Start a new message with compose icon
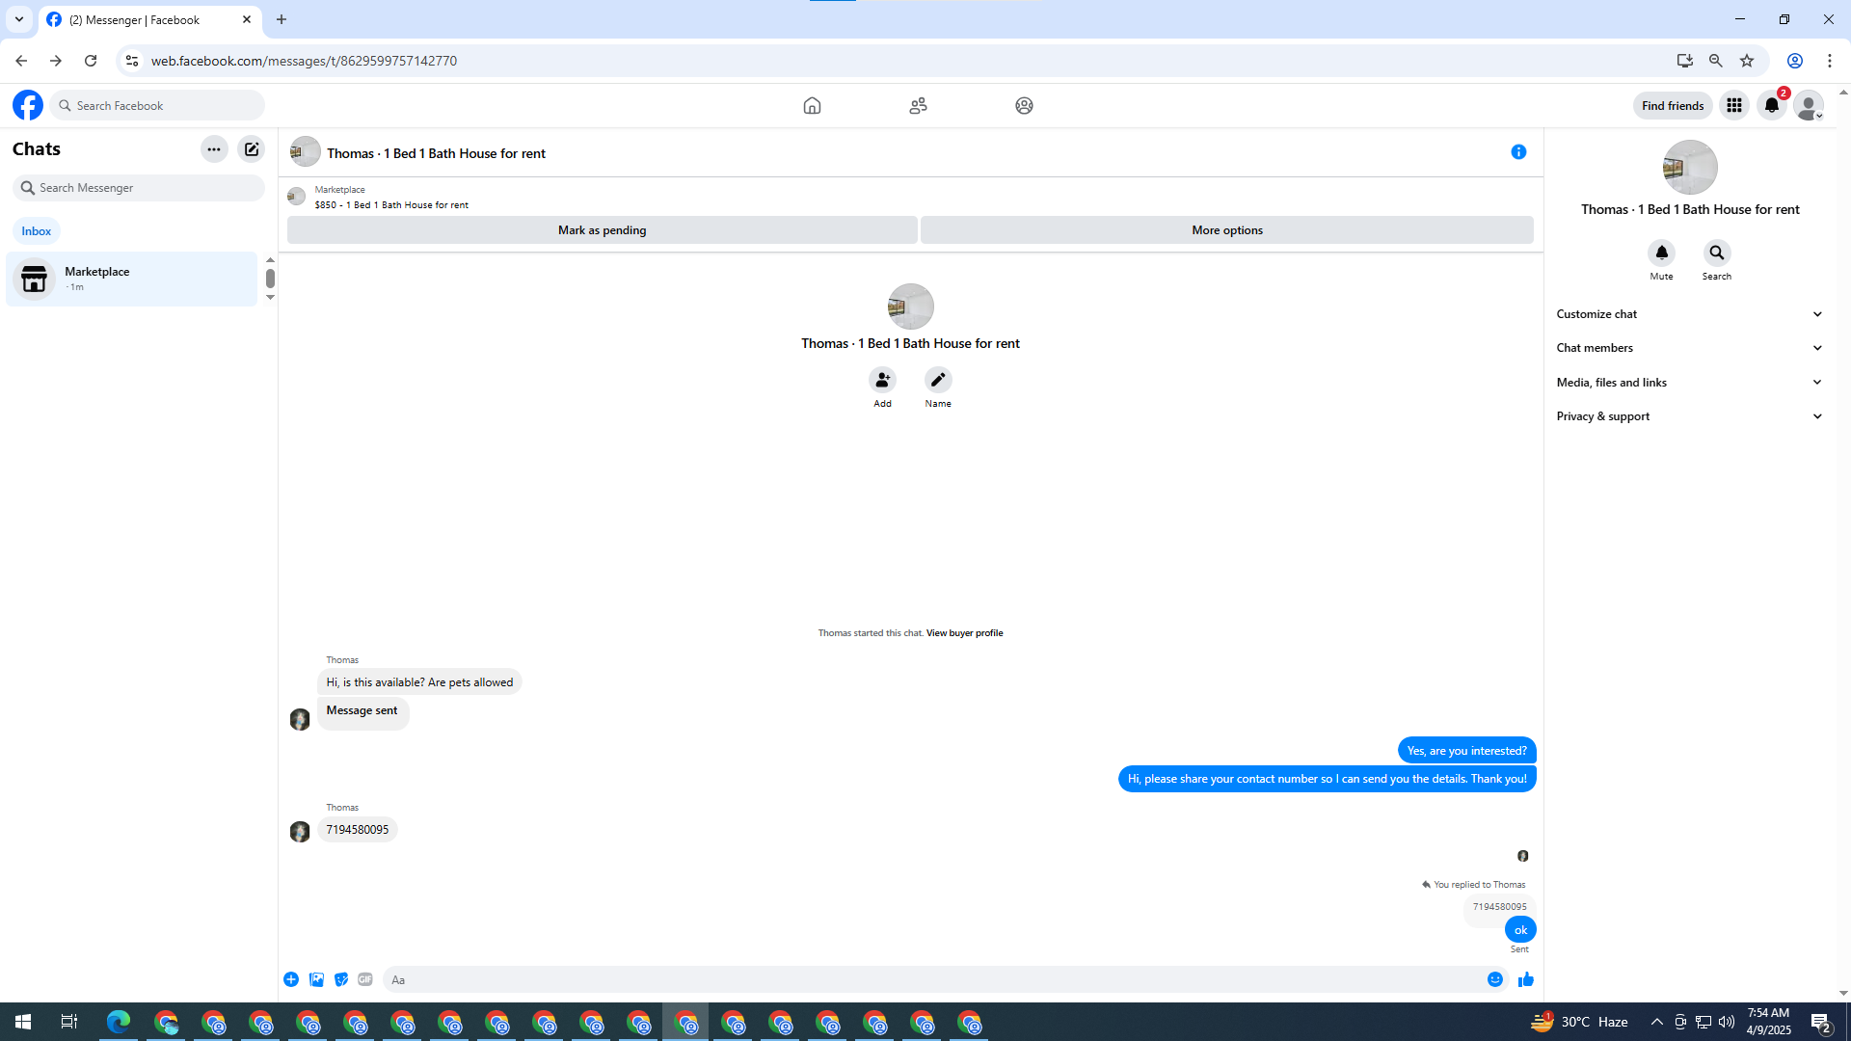 click(252, 149)
